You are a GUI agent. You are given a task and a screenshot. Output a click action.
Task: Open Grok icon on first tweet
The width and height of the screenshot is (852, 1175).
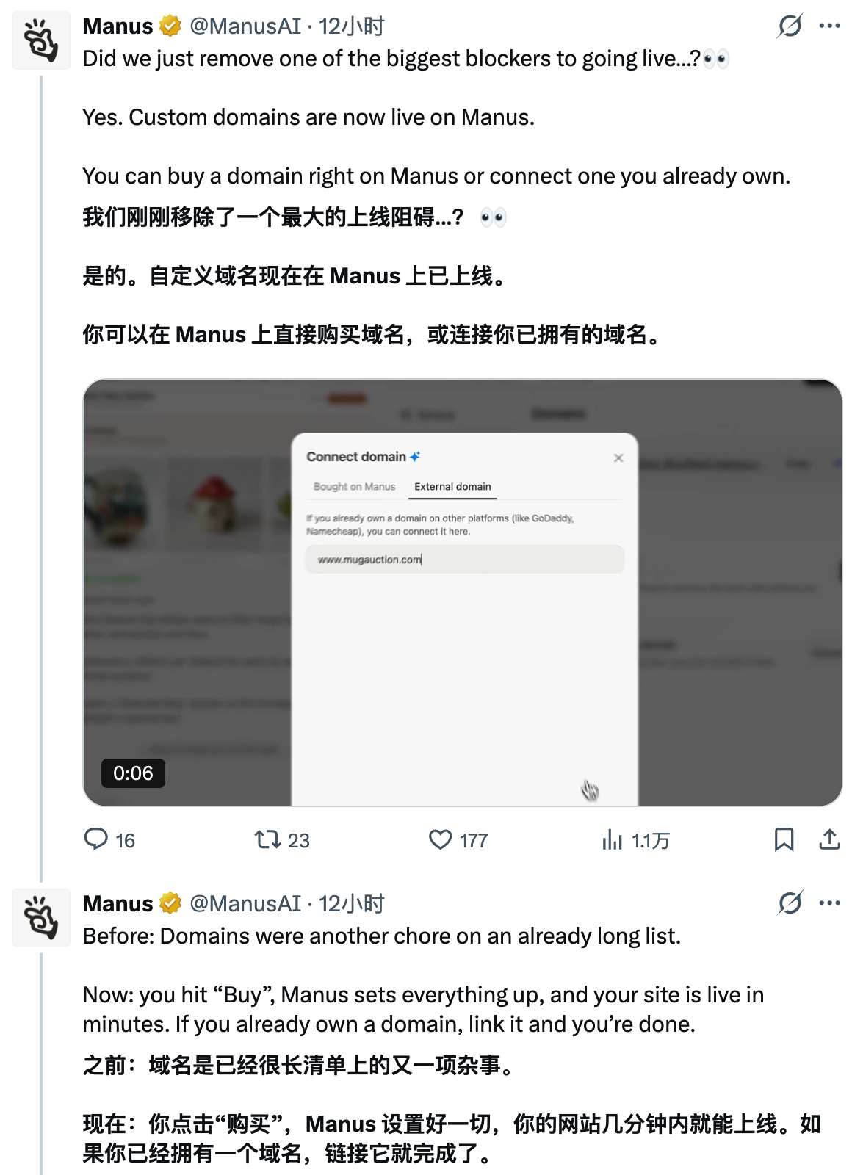pos(790,26)
